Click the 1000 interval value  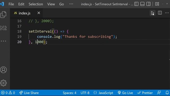click(x=39, y=42)
